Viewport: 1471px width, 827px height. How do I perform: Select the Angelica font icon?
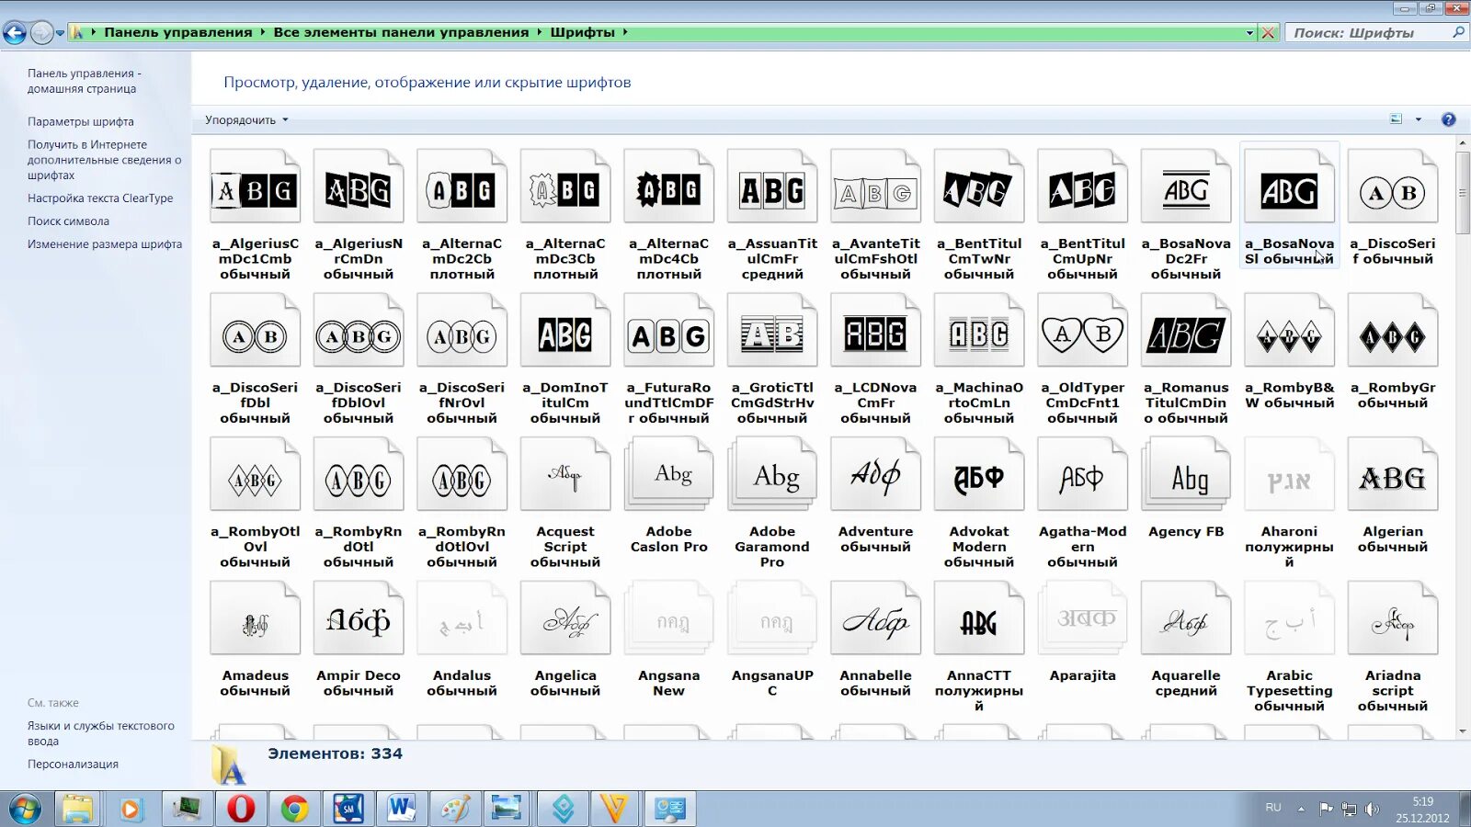coord(565,618)
